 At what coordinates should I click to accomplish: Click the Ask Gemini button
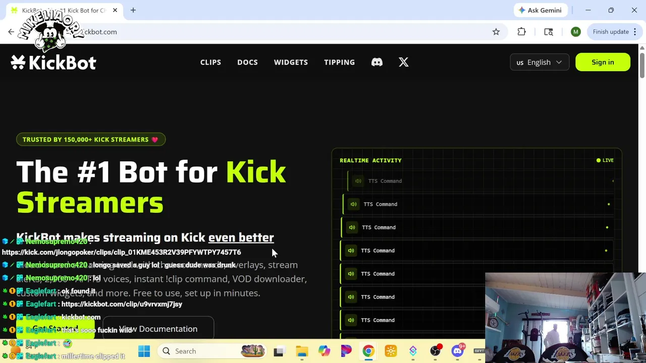tap(540, 10)
